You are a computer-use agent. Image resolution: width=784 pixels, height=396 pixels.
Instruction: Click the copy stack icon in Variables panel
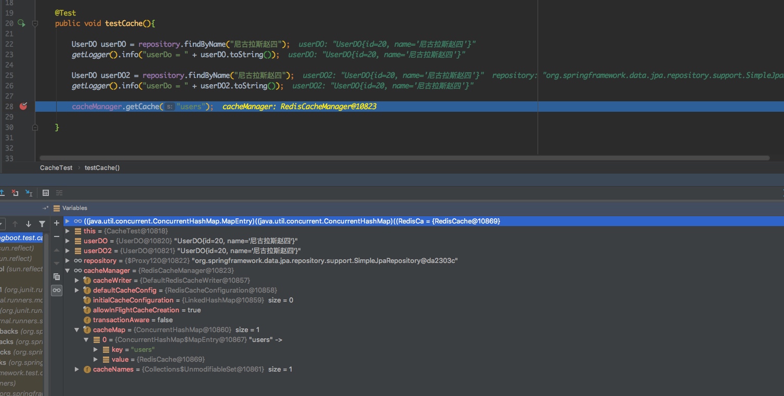coord(57,276)
